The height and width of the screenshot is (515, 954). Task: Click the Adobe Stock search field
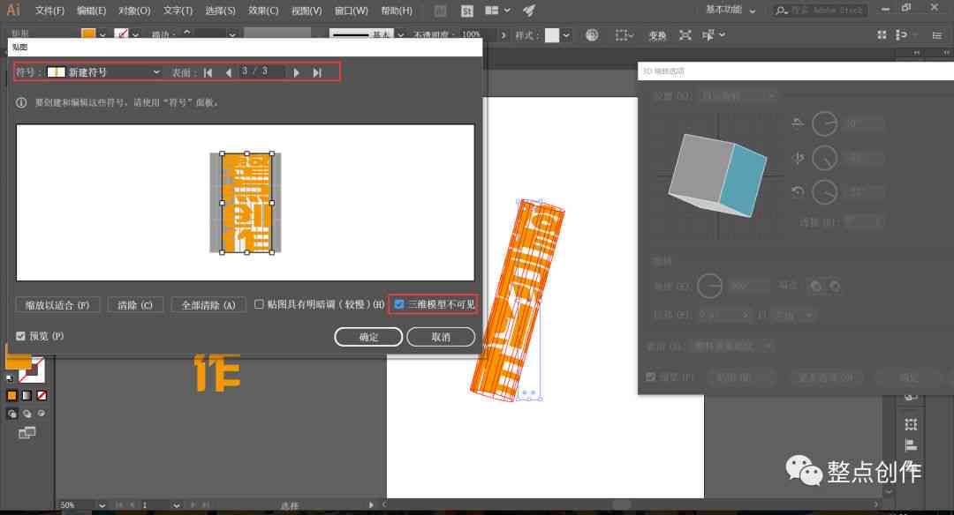pyautogui.click(x=820, y=11)
